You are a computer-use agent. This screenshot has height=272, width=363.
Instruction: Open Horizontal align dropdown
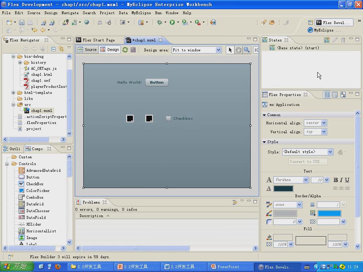(x=324, y=123)
